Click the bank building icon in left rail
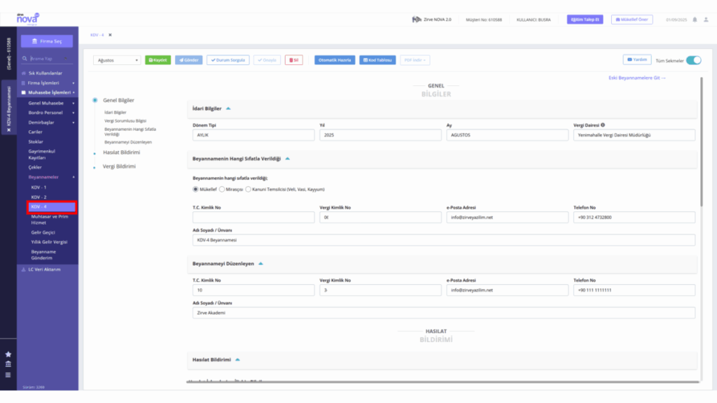The height and width of the screenshot is (403, 717). (x=8, y=364)
